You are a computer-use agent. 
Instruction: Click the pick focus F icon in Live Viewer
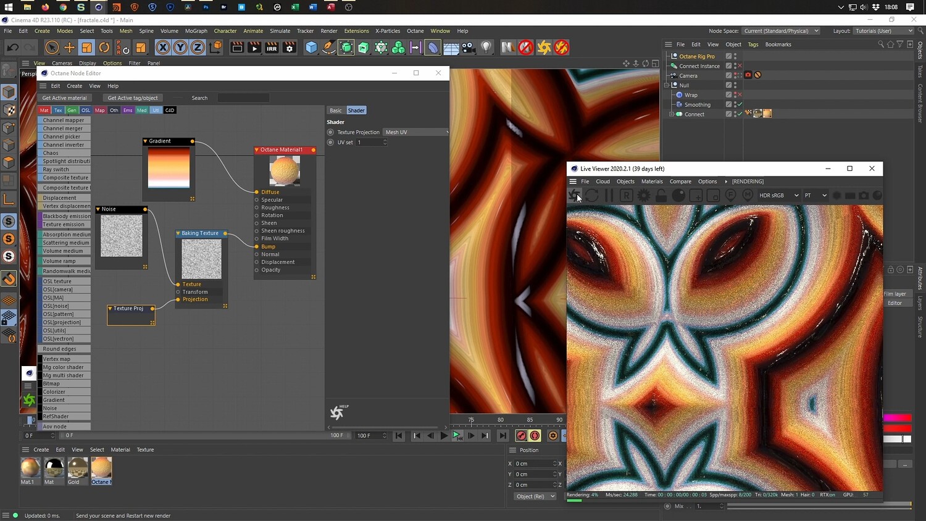coord(730,195)
